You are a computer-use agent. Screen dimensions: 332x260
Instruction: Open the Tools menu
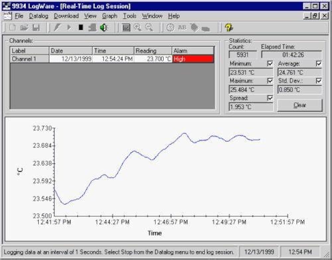(129, 16)
